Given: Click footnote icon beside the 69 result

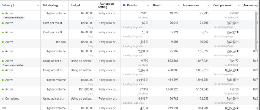Looking at the screenshot, I should pyautogui.click(x=147, y=23).
